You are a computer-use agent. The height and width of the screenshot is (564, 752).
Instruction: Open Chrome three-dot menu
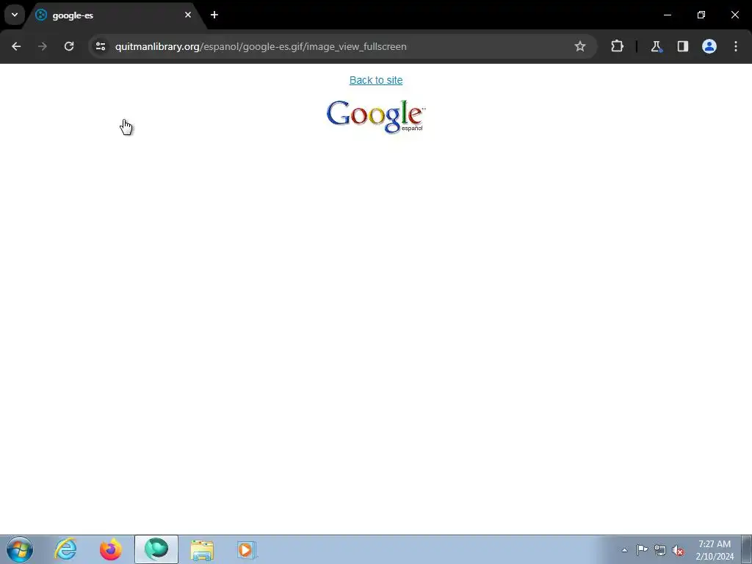736,46
